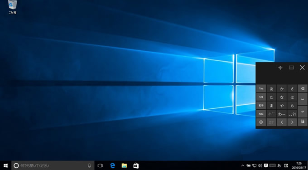This screenshot has width=308, height=170.
Task: Toggle IME input mode あ indicator
Action: [279, 165]
